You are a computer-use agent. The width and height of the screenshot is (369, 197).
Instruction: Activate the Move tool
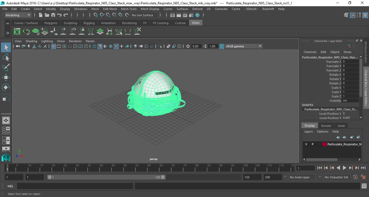6,77
